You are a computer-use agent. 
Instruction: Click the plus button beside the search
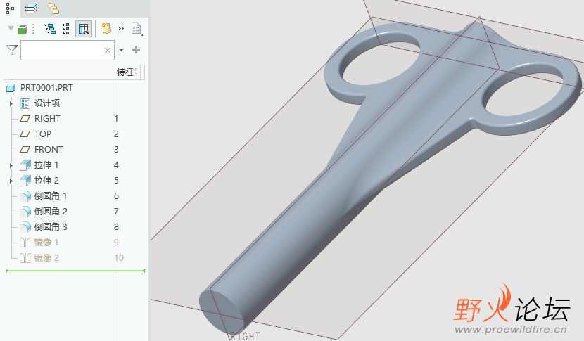click(136, 49)
